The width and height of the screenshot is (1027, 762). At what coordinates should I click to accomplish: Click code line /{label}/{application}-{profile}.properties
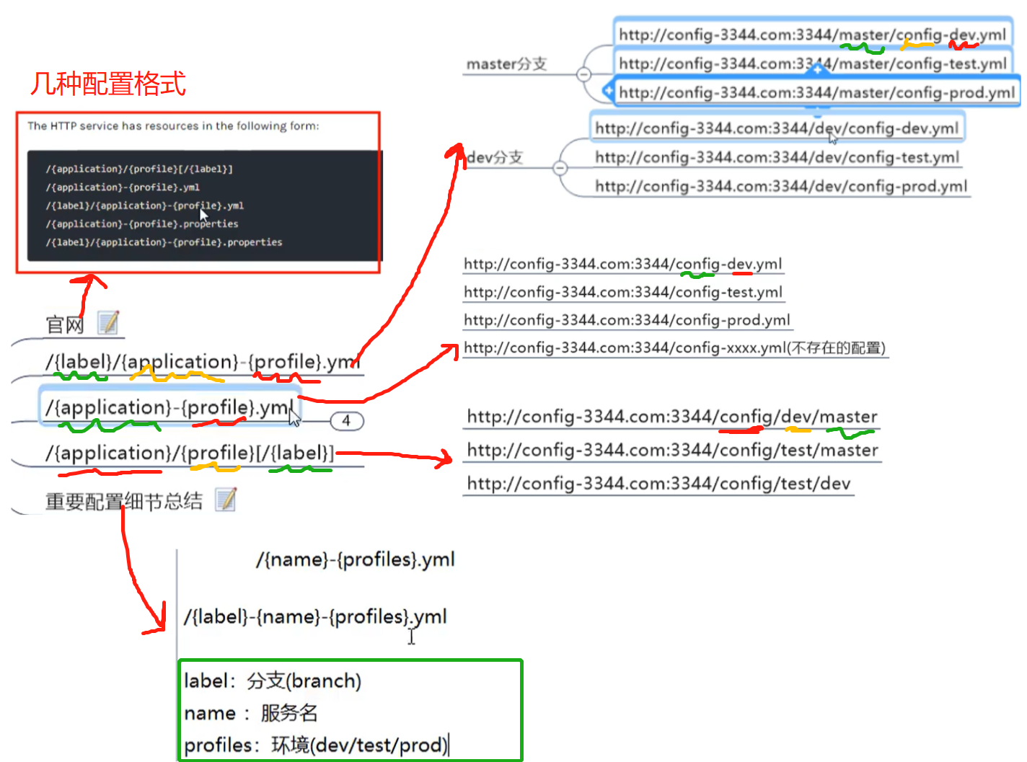[x=164, y=242]
